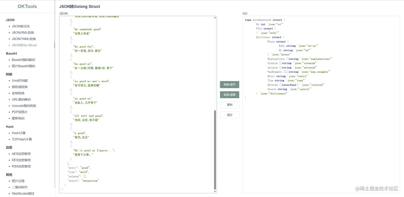Click the JSON editor scroll-down arrow
404x197 pixels.
click(215, 191)
